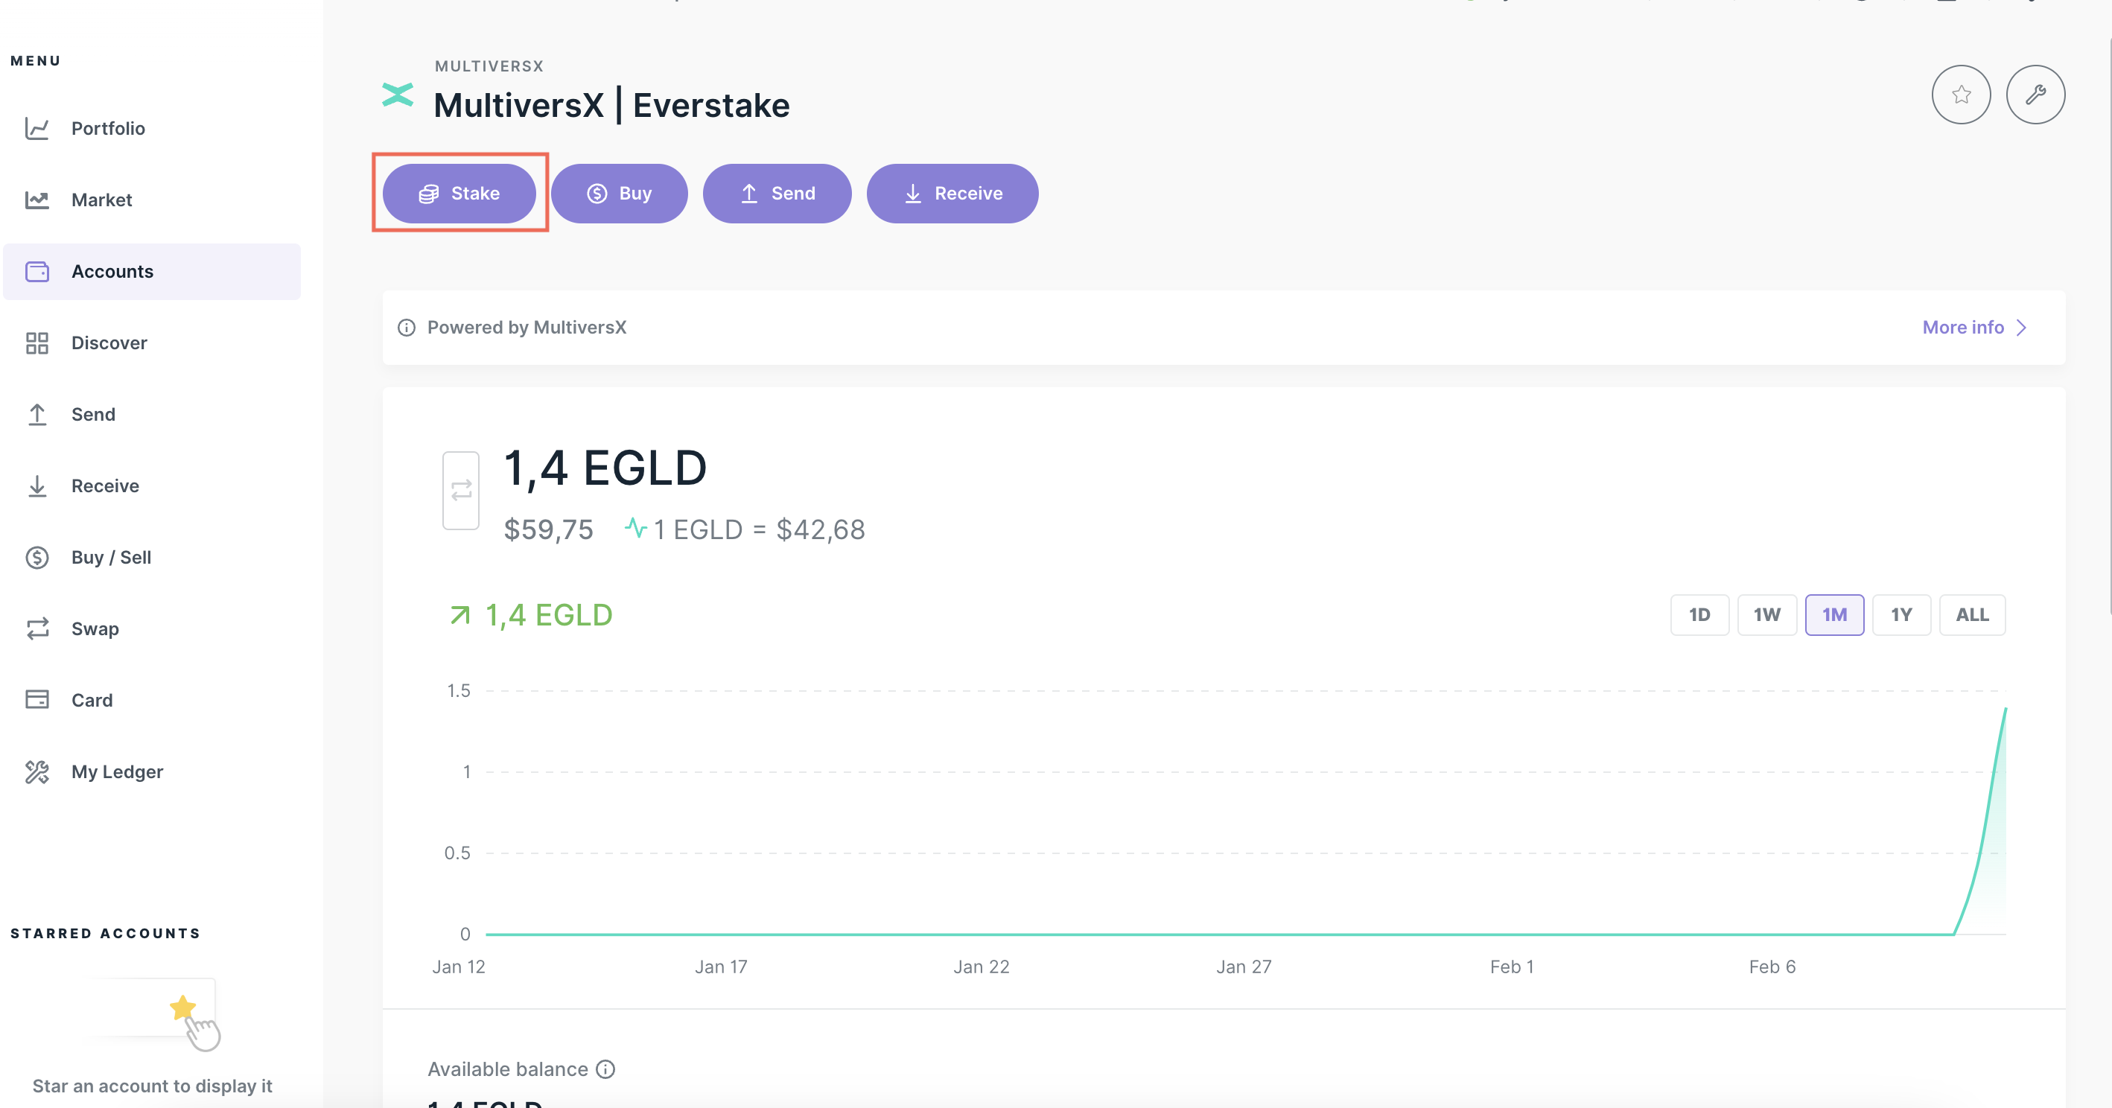The height and width of the screenshot is (1108, 2112).
Task: Switch to the Accounts section
Action: [x=112, y=271]
